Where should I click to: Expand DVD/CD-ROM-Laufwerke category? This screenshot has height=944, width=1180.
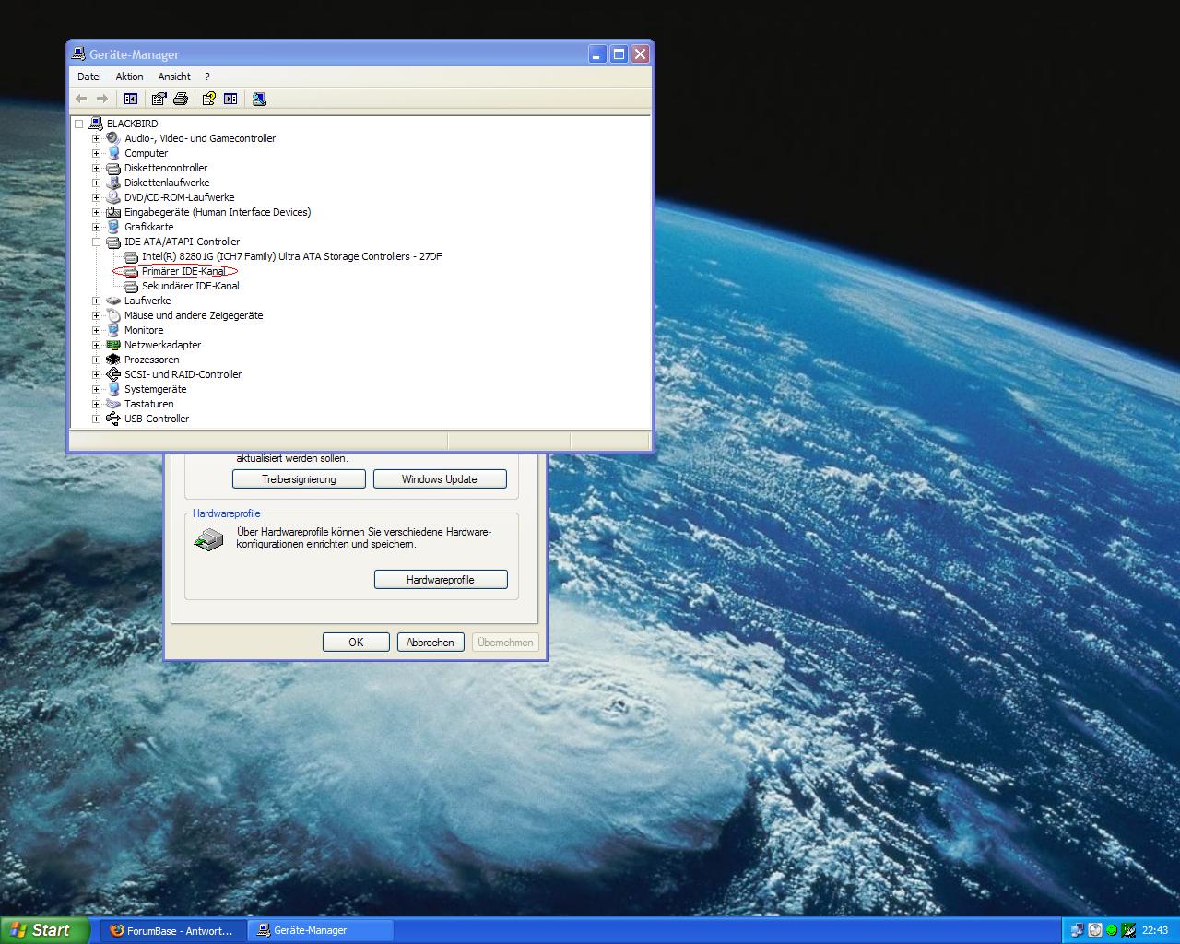tap(96, 197)
